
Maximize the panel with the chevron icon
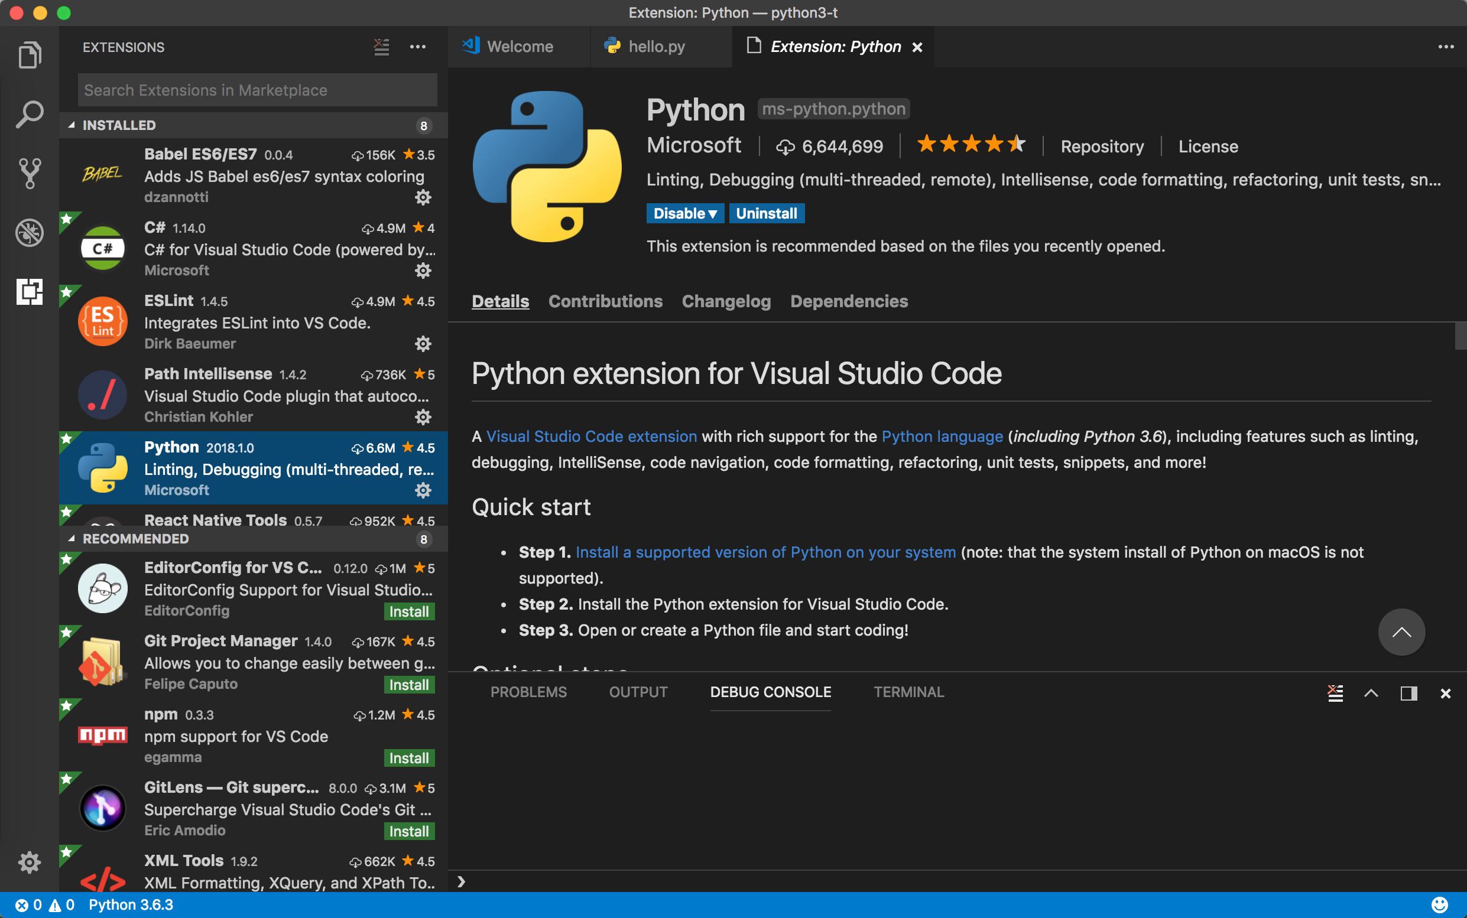pos(1371,693)
